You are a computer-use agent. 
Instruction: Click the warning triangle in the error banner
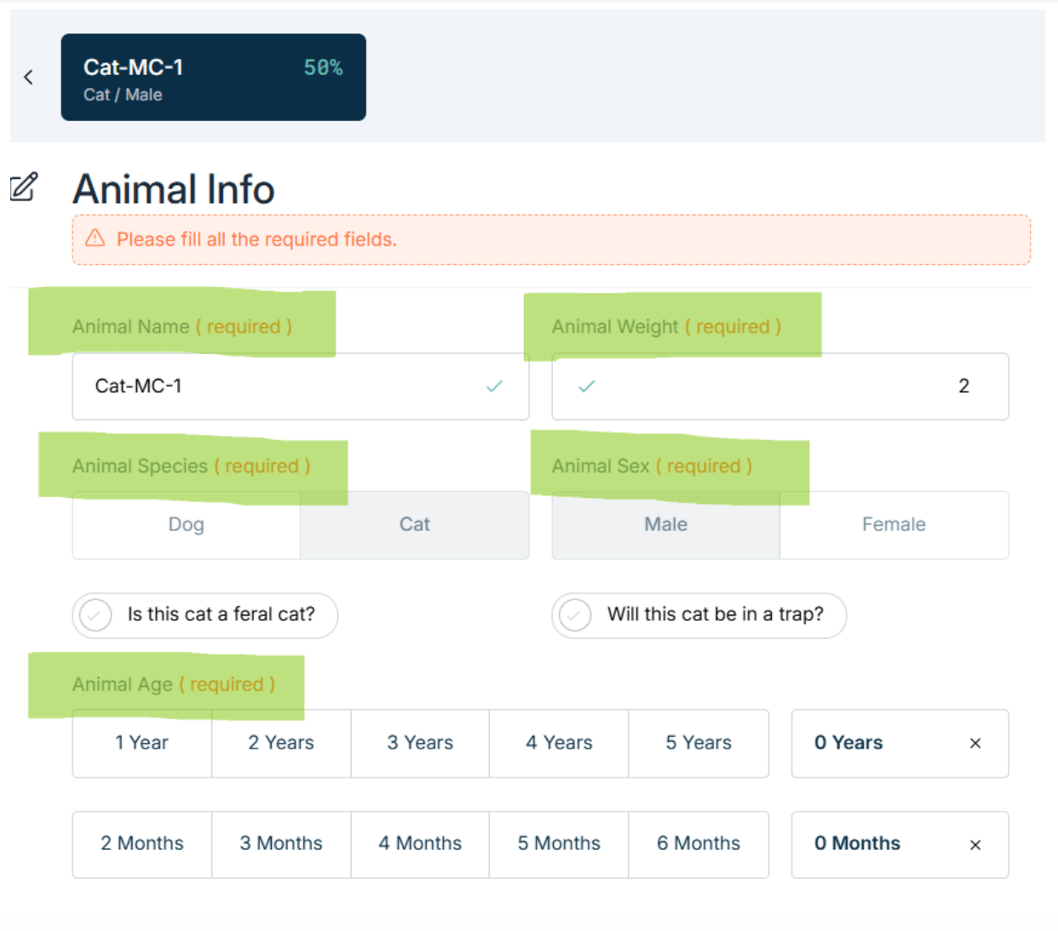pos(96,240)
